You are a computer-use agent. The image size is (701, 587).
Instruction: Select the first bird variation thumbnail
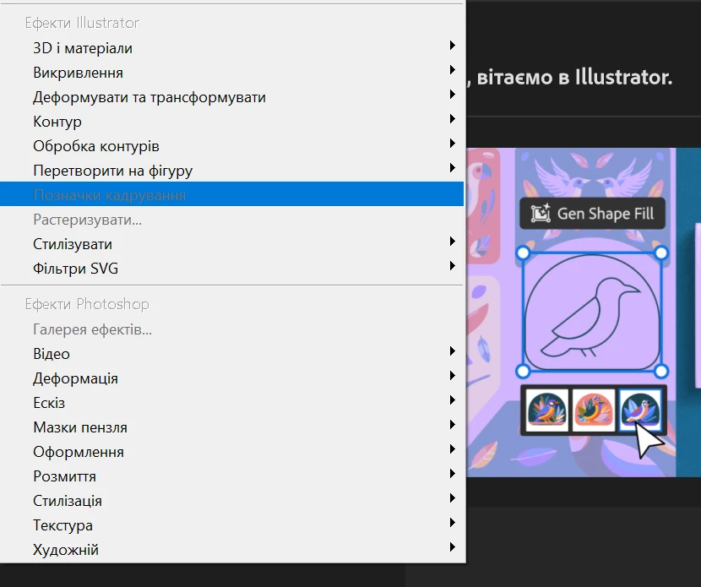[x=546, y=410]
